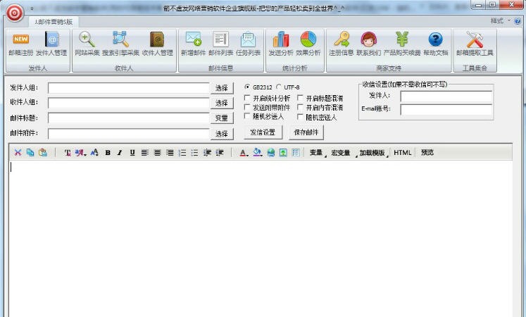Expand 宏变量 macro variable dropdown

click(342, 153)
